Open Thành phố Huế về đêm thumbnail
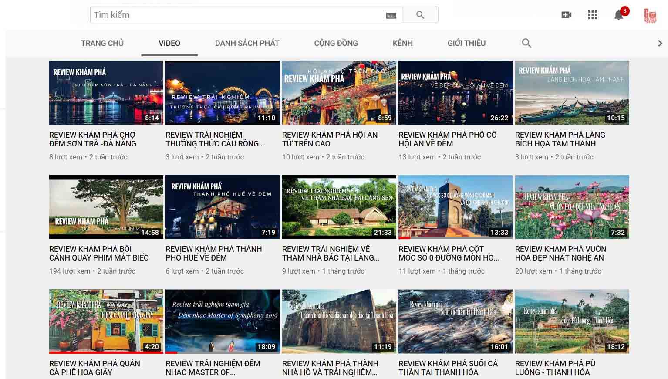 tap(223, 207)
